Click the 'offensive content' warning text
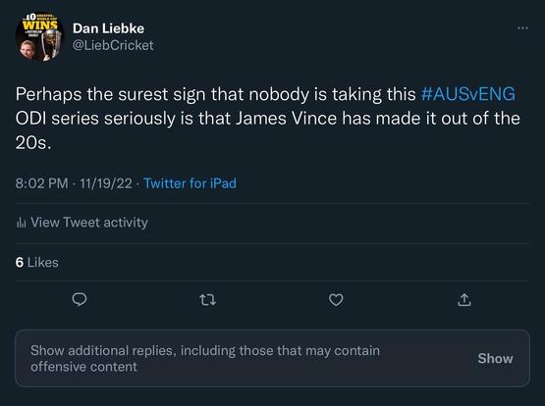545x406 pixels. [x=83, y=367]
